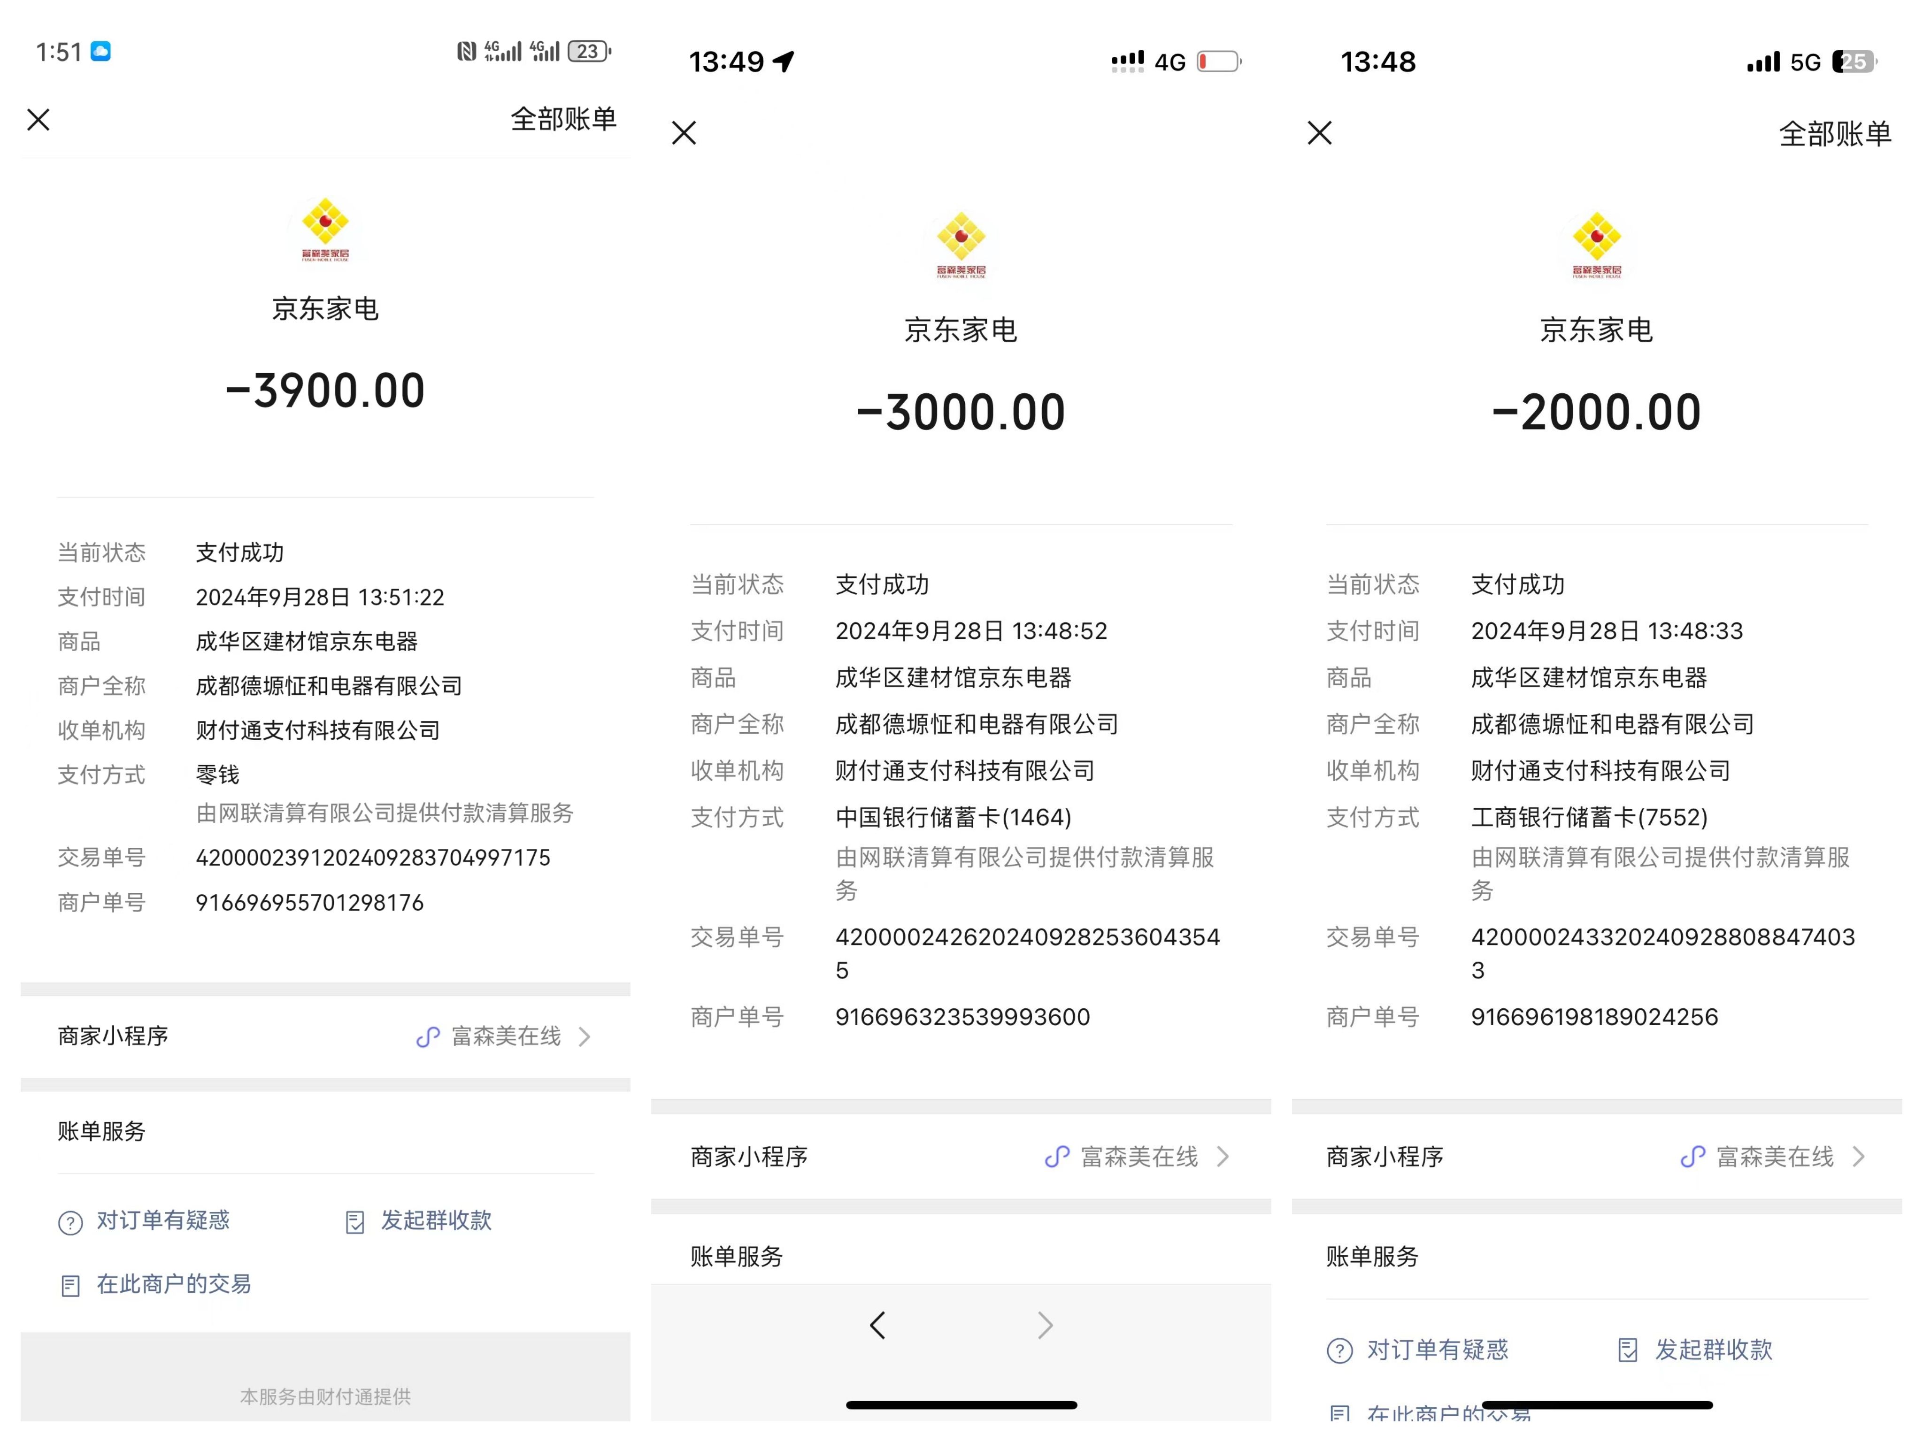Select 对订单有疑惑 on the -3900.00 bill

pos(162,1220)
